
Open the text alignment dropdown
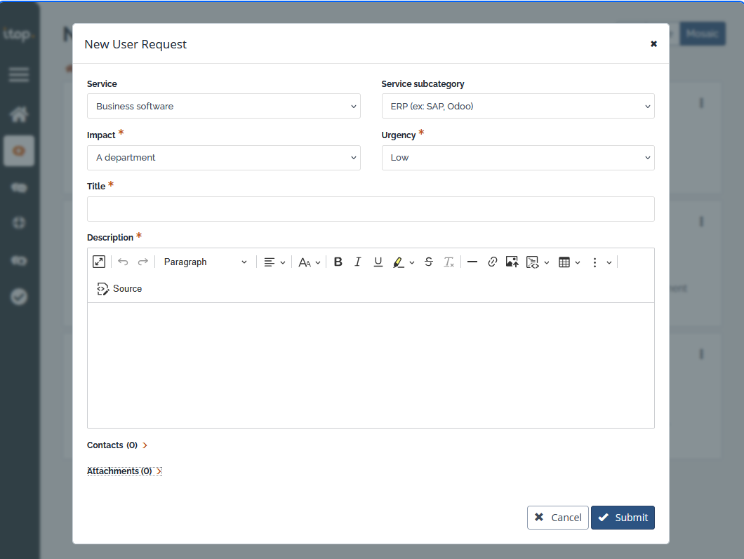tap(274, 262)
